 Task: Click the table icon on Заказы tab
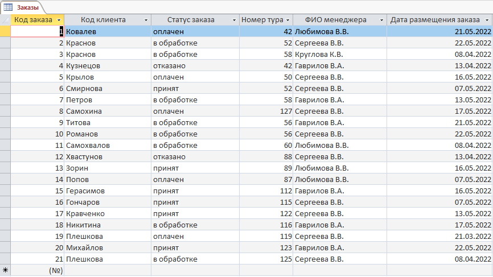(x=8, y=7)
